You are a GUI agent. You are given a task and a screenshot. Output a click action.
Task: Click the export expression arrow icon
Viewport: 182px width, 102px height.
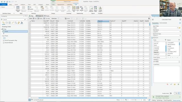[178, 84]
